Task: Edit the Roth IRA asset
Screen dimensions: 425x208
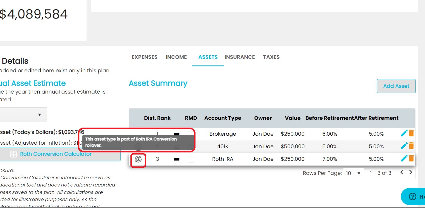Action: (x=404, y=158)
